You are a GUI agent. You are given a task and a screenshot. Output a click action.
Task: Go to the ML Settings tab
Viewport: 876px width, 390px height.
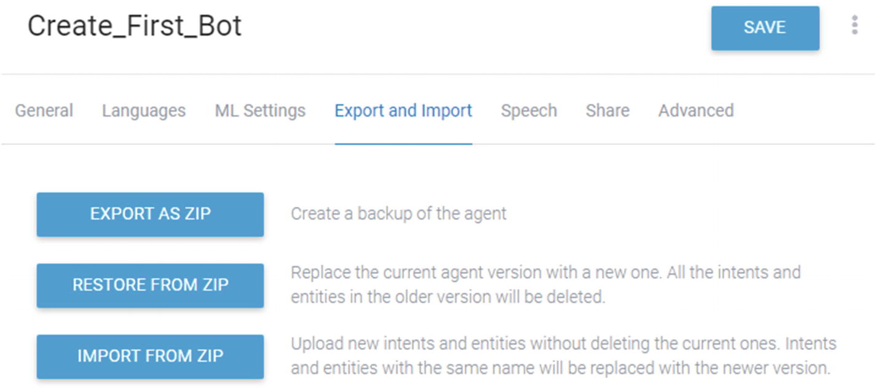pos(260,111)
